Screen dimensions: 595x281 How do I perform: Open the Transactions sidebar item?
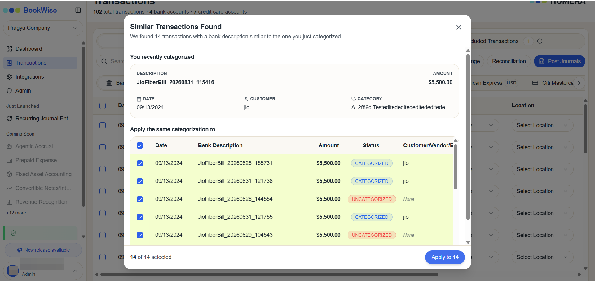click(40, 63)
